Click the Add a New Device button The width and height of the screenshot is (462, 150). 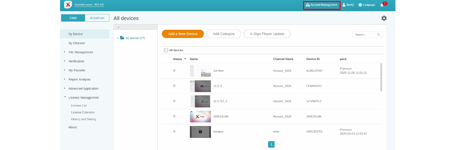[183, 34]
